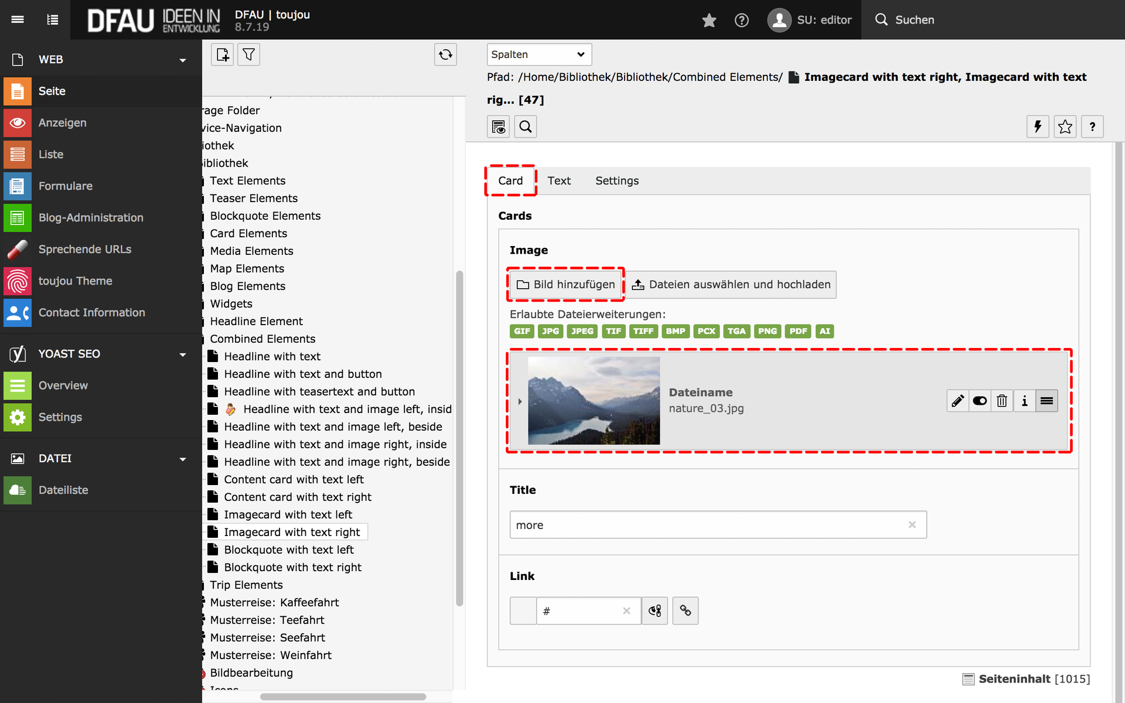Open the Spalten dropdown

pos(538,54)
